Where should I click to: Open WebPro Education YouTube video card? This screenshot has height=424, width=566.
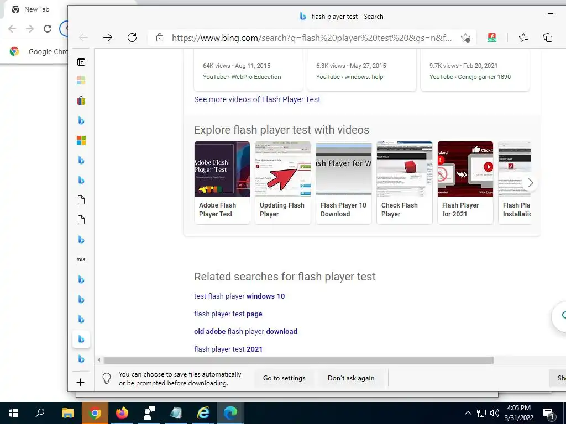(248, 71)
